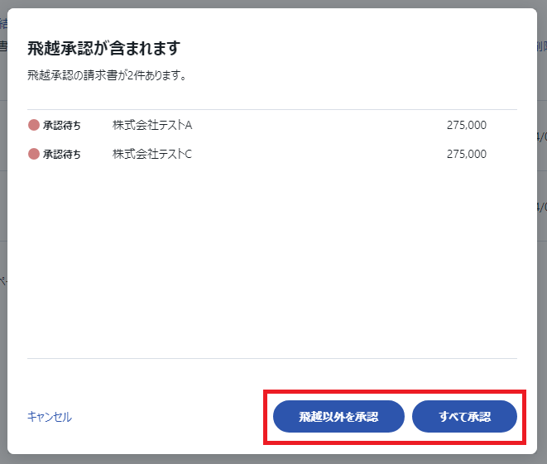Click the 275,000 amount for 株式会社テストA
Image resolution: width=547 pixels, height=464 pixels.
(x=467, y=125)
